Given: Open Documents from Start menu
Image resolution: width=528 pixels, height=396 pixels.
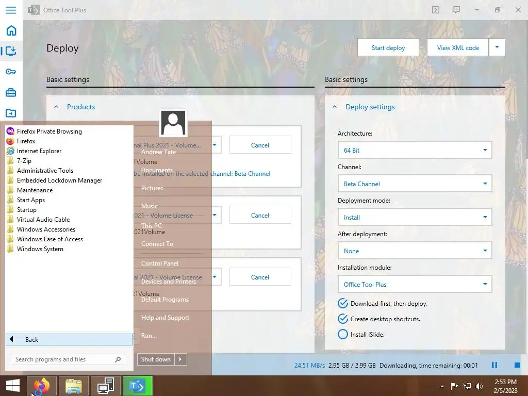Looking at the screenshot, I should (157, 170).
